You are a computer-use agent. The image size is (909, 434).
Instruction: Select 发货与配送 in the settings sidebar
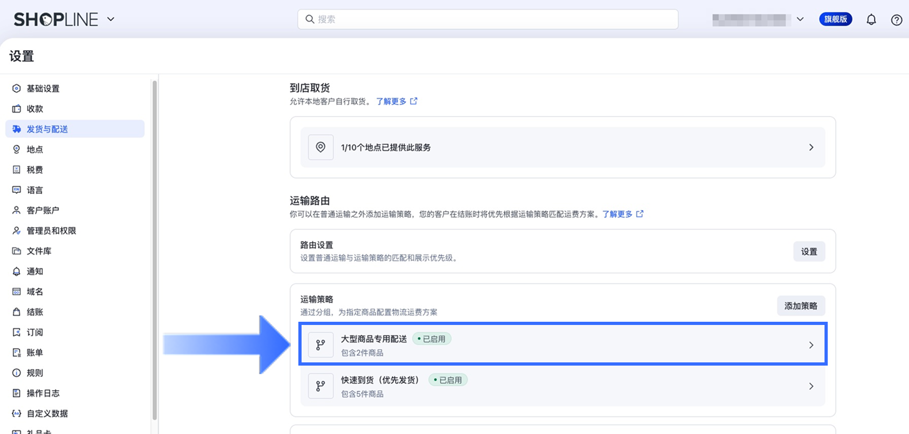(47, 129)
